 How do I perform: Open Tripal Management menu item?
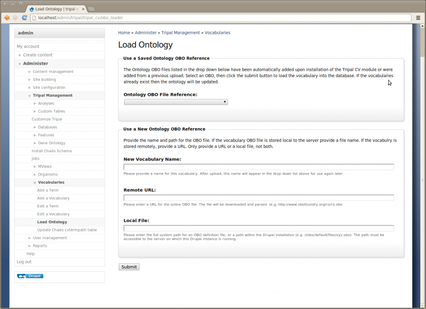click(53, 96)
